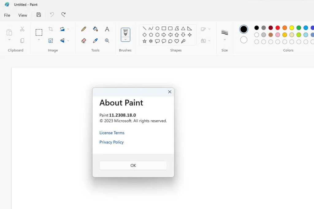Click the Paste clipboard icon
The image size is (314, 209).
(x=9, y=32)
